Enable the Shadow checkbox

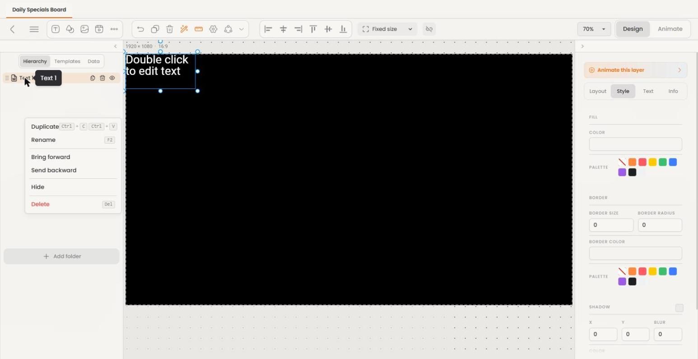coord(679,308)
